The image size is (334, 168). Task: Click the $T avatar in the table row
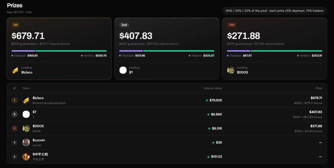[x=26, y=114]
